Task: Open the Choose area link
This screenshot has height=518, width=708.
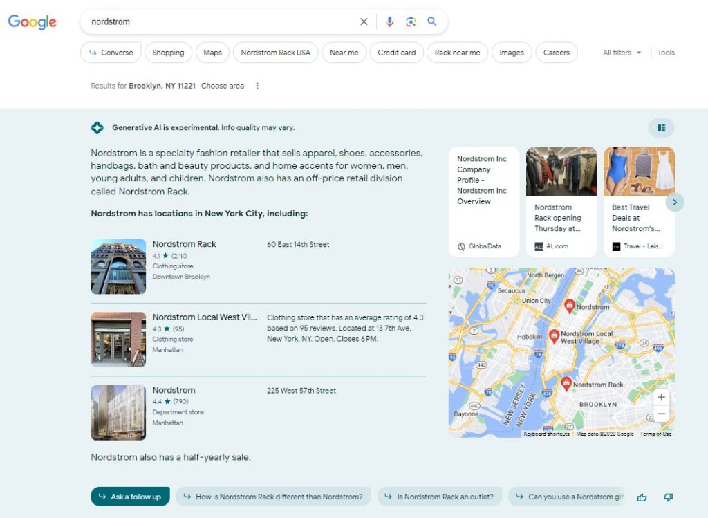Action: 223,86
